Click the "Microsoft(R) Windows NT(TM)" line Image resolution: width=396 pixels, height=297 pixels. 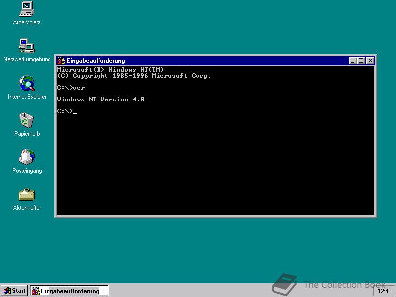tap(110, 70)
